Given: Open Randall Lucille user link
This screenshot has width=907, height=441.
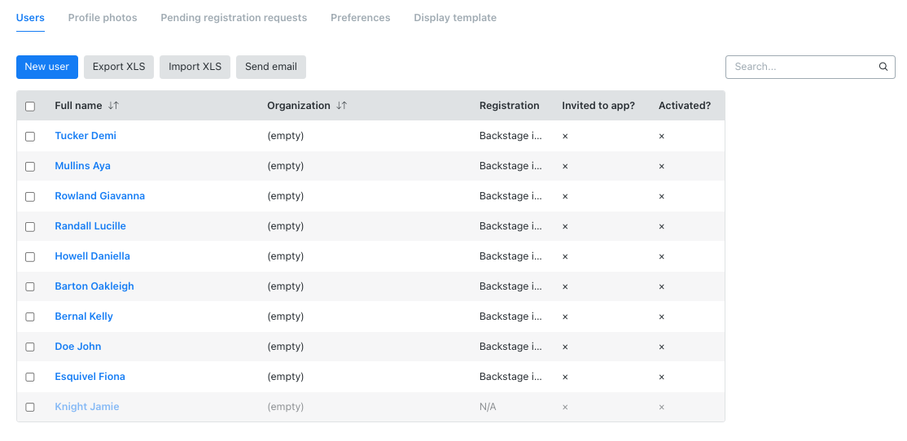Looking at the screenshot, I should (x=90, y=226).
